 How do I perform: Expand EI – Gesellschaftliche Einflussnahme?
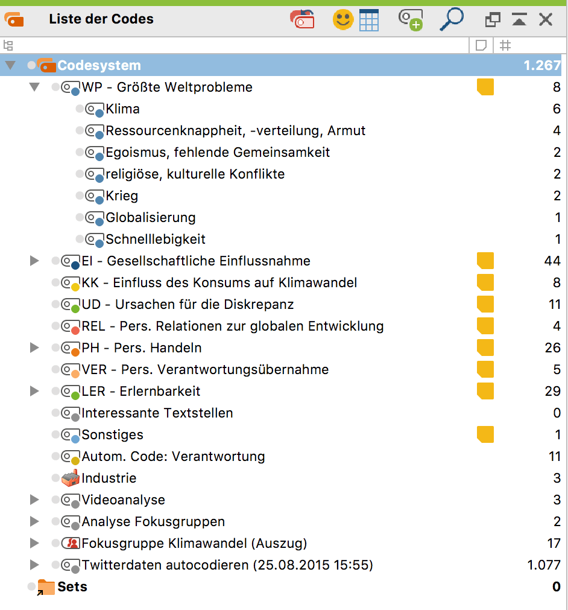click(x=34, y=261)
